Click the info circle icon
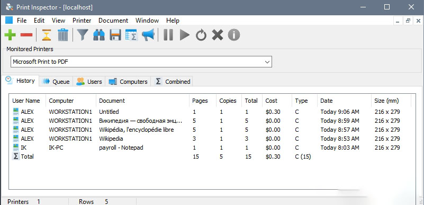The image size is (424, 205). coord(234,35)
